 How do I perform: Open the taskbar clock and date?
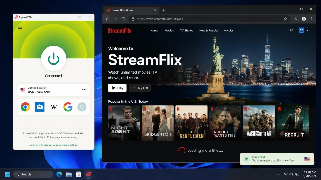click(310, 174)
